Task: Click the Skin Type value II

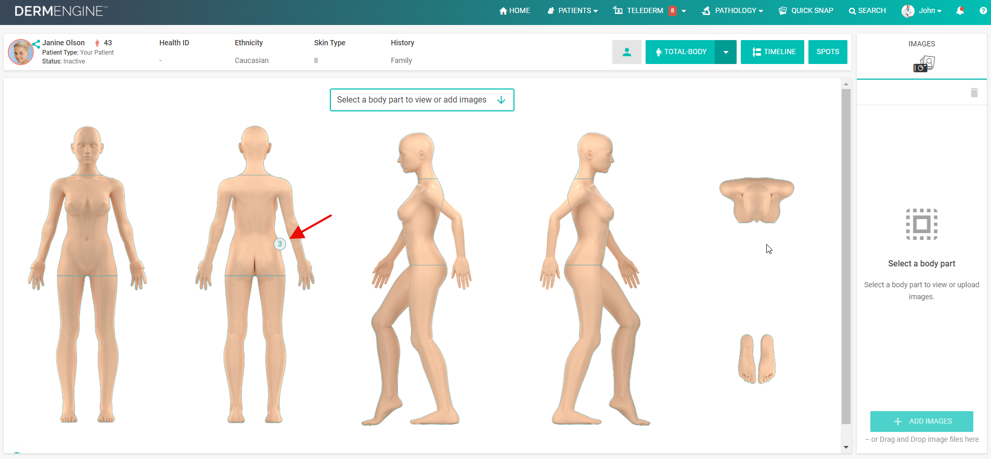Action: 316,60
